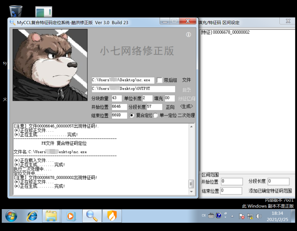The width and height of the screenshot is (297, 231).
Task: Click the 结束位置 field showing 669D
Action: [x=119, y=115]
